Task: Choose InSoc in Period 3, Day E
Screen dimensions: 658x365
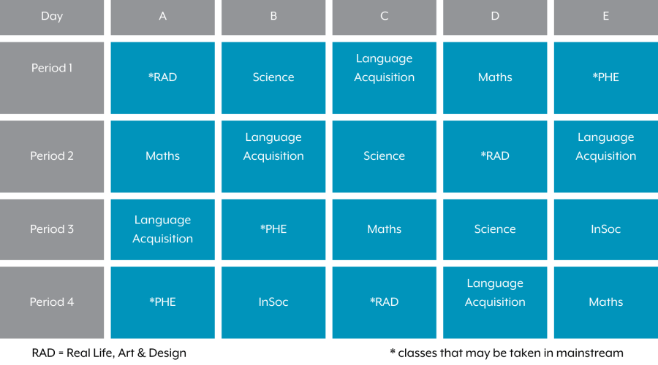Action: (x=606, y=229)
